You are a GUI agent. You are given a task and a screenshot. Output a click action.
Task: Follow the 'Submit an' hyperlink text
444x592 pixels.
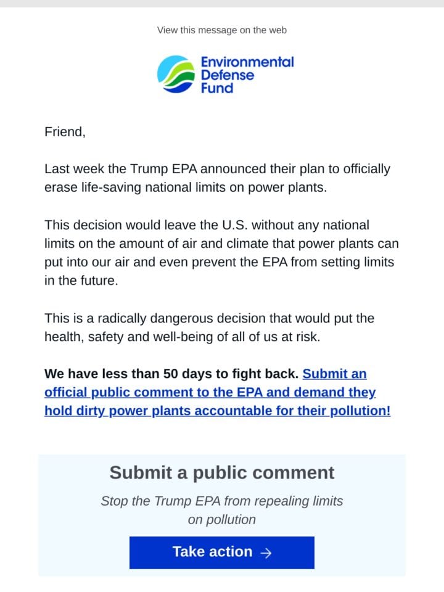(x=334, y=374)
